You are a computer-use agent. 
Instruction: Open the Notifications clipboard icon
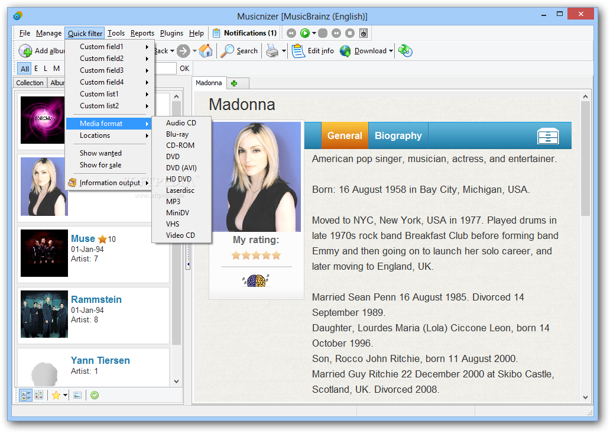216,33
